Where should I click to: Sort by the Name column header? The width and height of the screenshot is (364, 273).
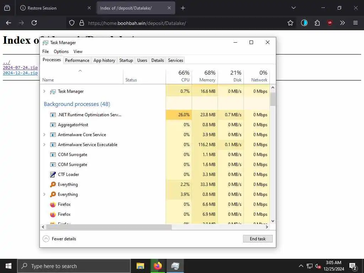pyautogui.click(x=81, y=76)
